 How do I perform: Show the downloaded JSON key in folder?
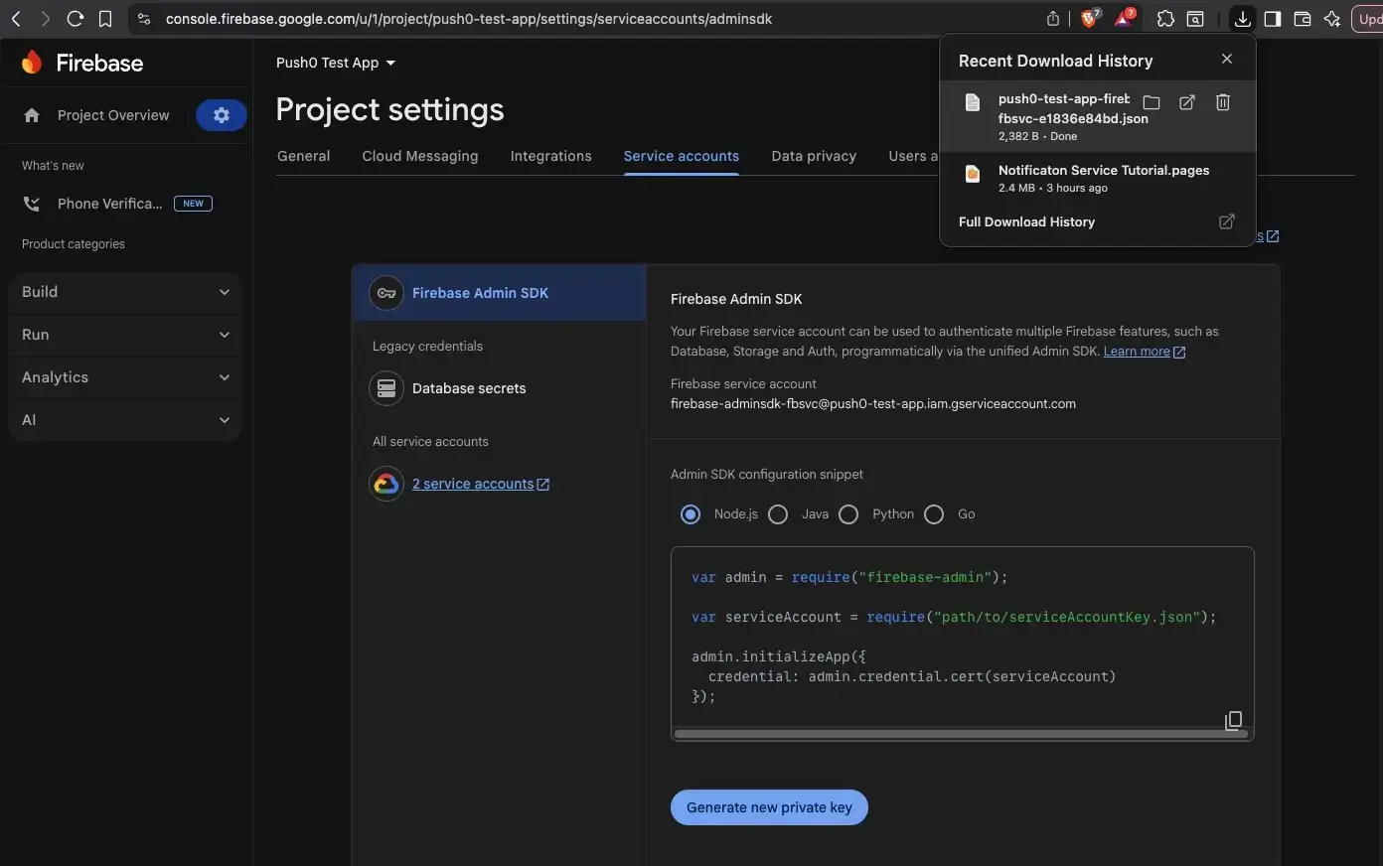pyautogui.click(x=1152, y=102)
